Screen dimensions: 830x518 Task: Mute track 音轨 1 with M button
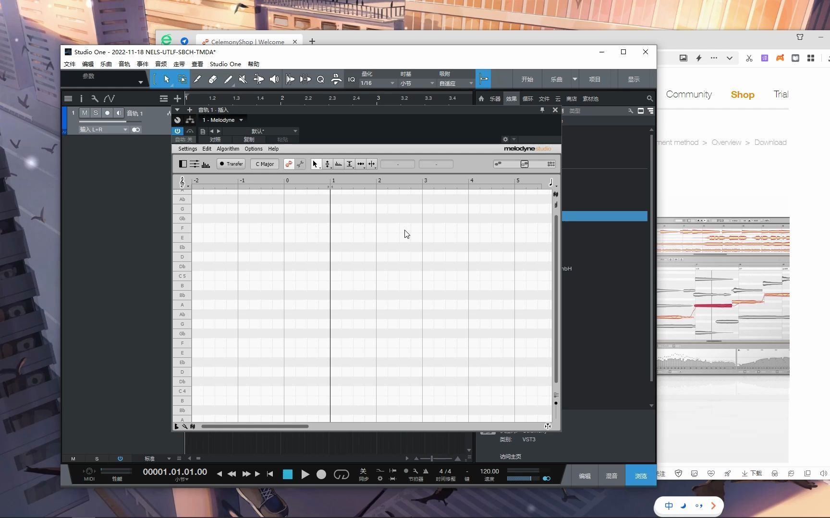[85, 113]
